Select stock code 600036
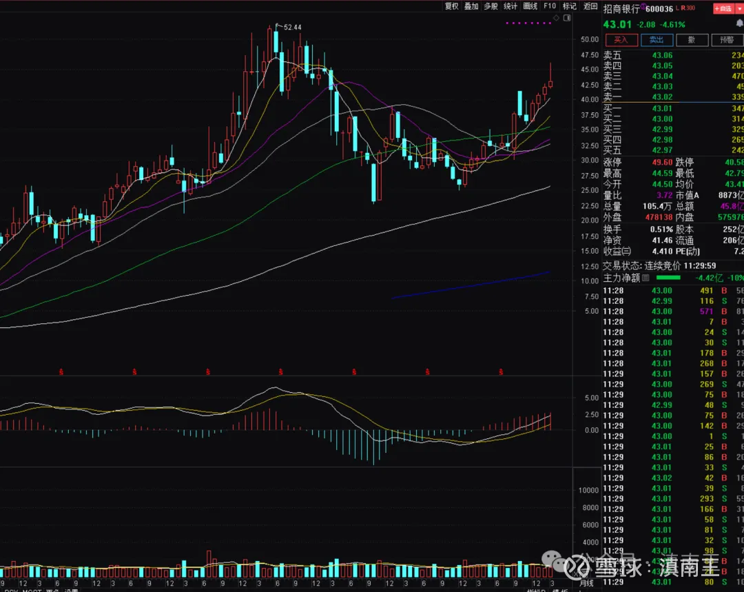The image size is (744, 592). (659, 9)
